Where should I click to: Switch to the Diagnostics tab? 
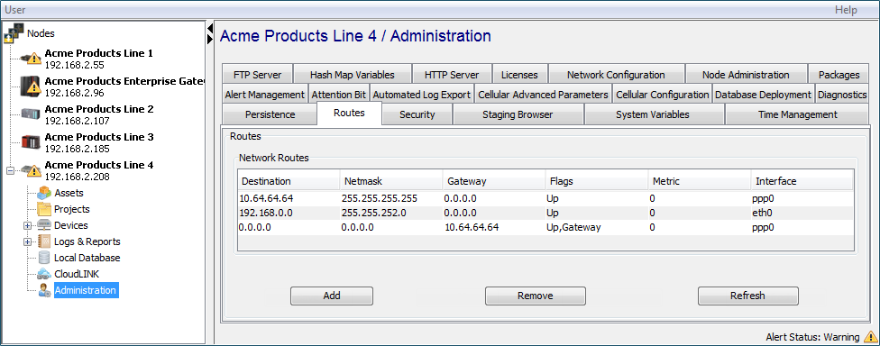pyautogui.click(x=842, y=95)
